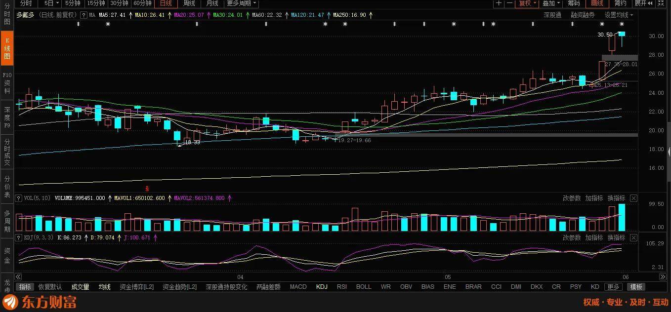
Task: Click the snowflake marker above the latest candle
Action: tap(622, 24)
